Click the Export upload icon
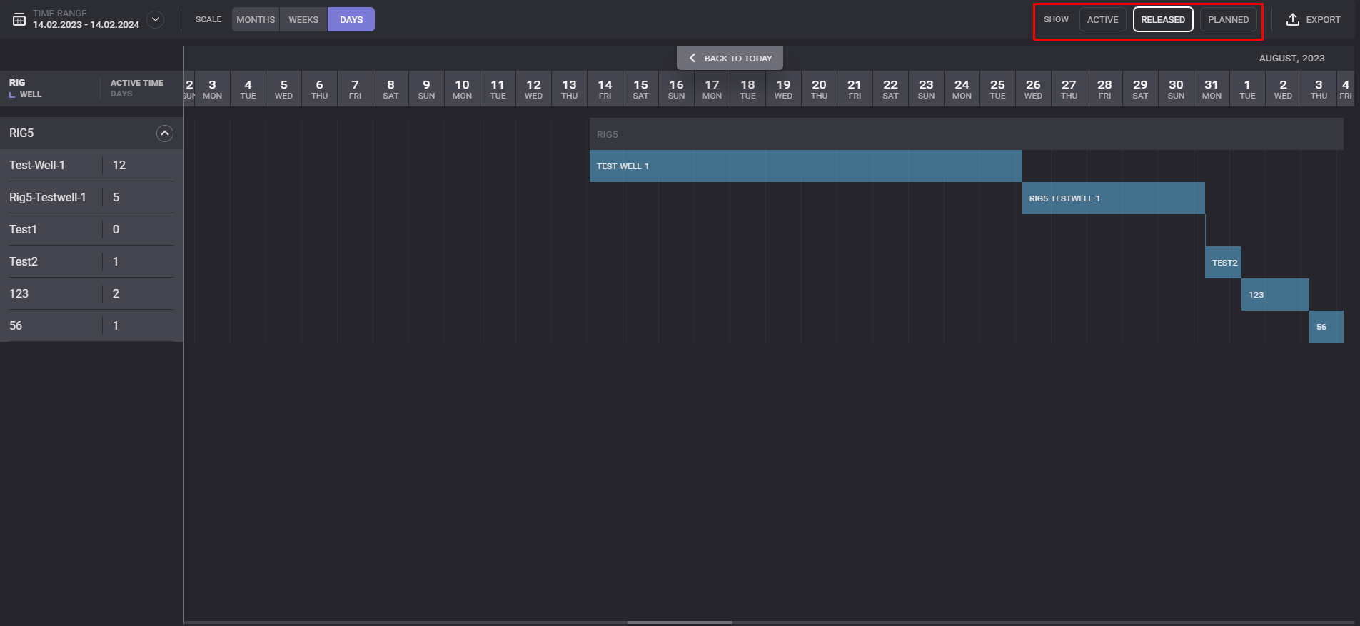Image resolution: width=1360 pixels, height=626 pixels. click(1292, 19)
